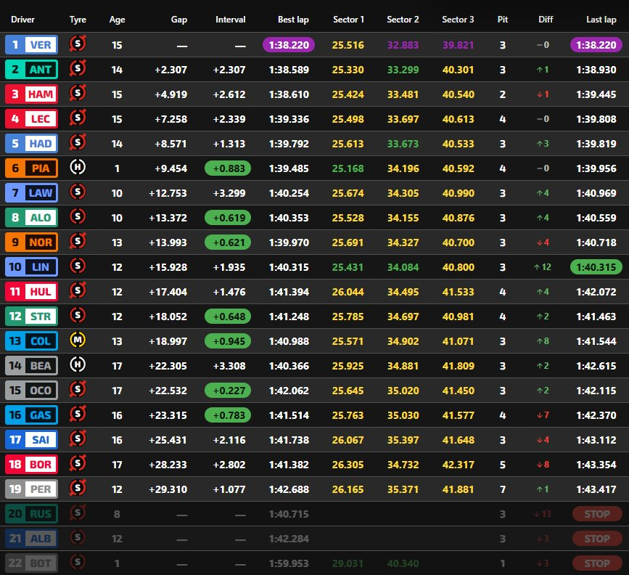This screenshot has width=629, height=575.
Task: Click the "Gap" column header
Action: pyautogui.click(x=179, y=20)
